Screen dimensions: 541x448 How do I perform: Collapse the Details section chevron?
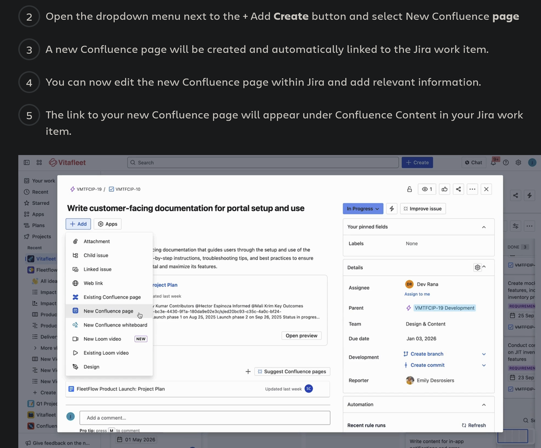484,267
